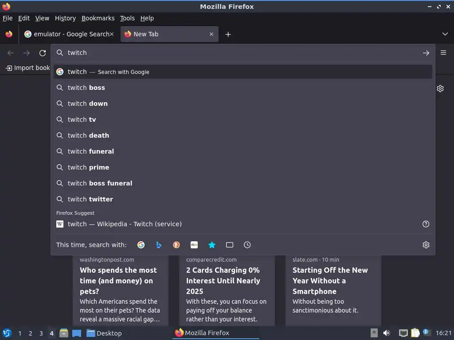
Task: Close the emulator - Google Search tab
Action: 112,34
